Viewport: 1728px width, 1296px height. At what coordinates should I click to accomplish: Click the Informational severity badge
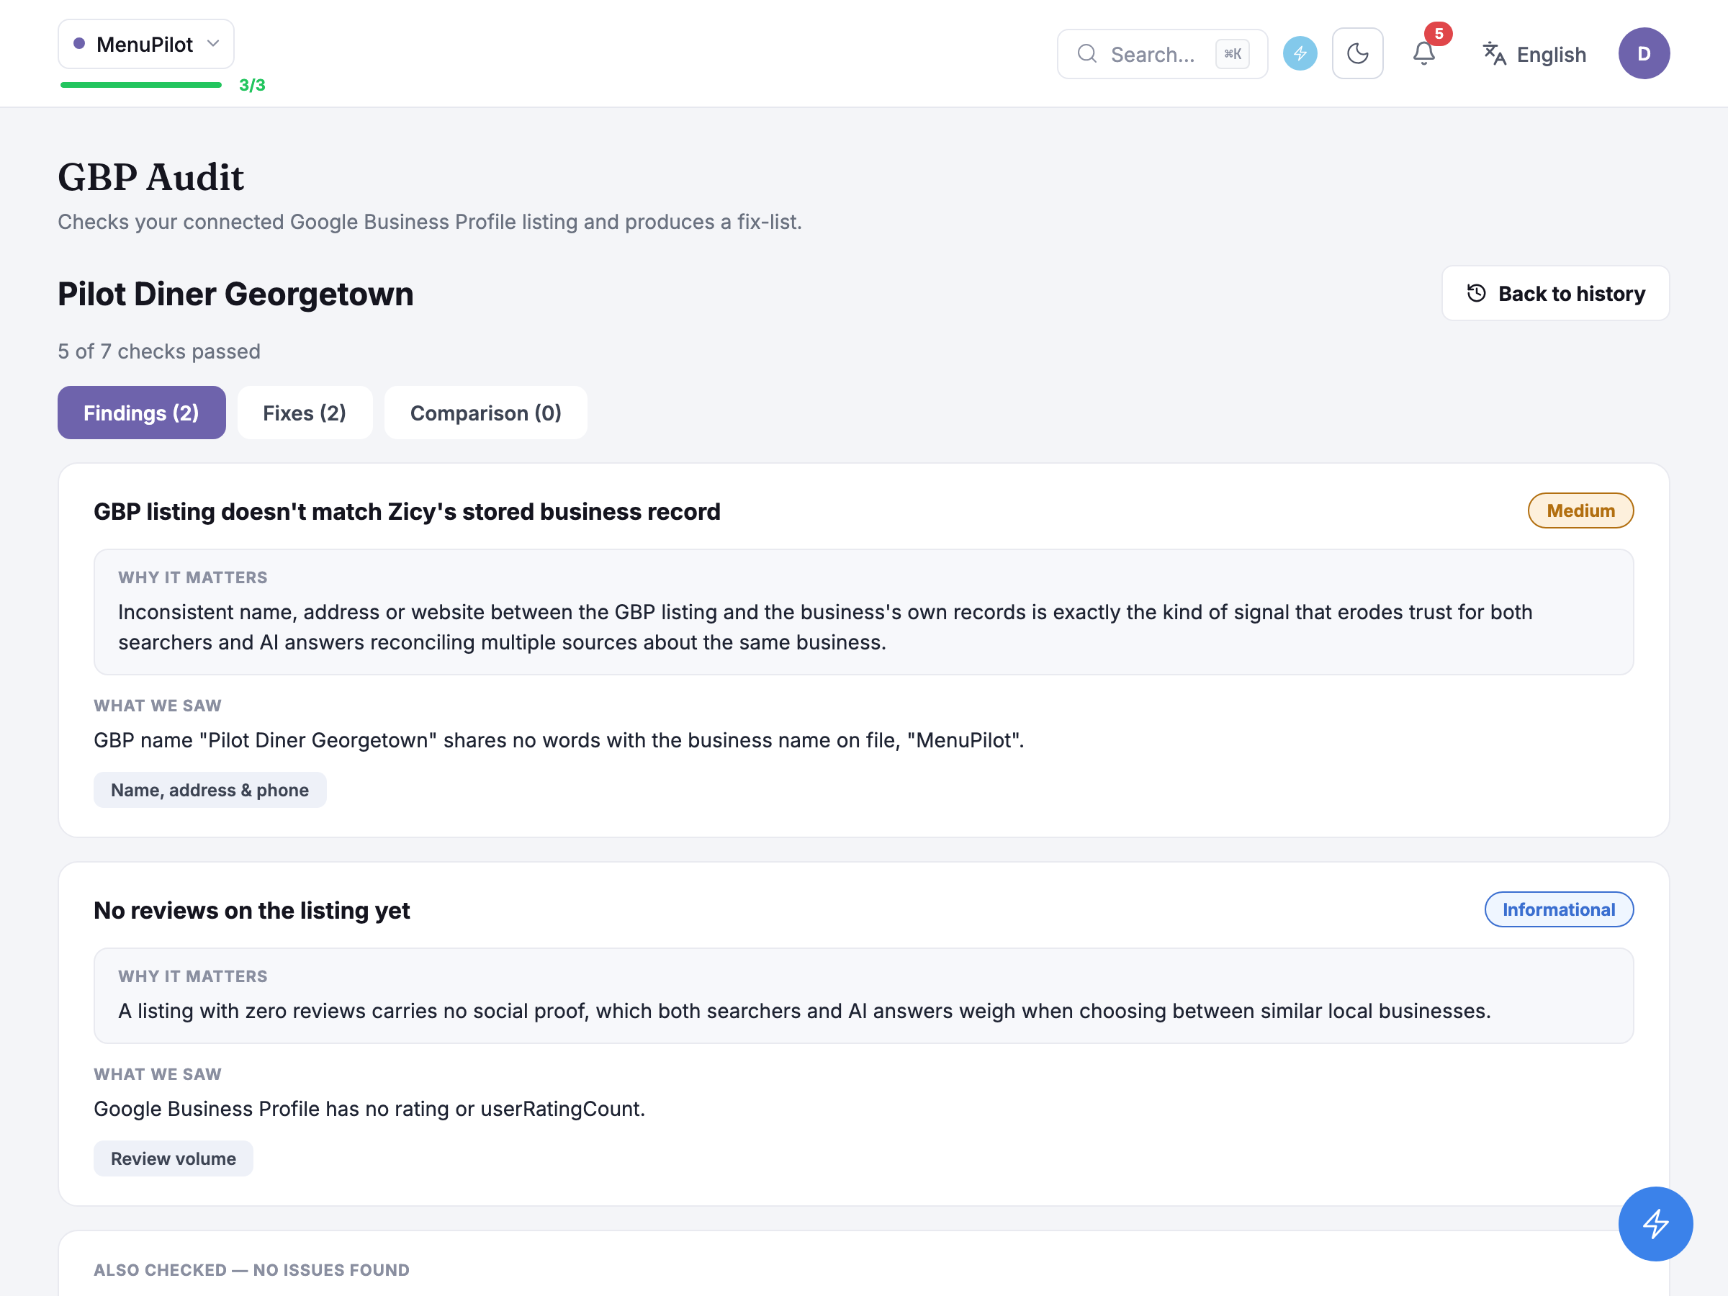point(1559,909)
